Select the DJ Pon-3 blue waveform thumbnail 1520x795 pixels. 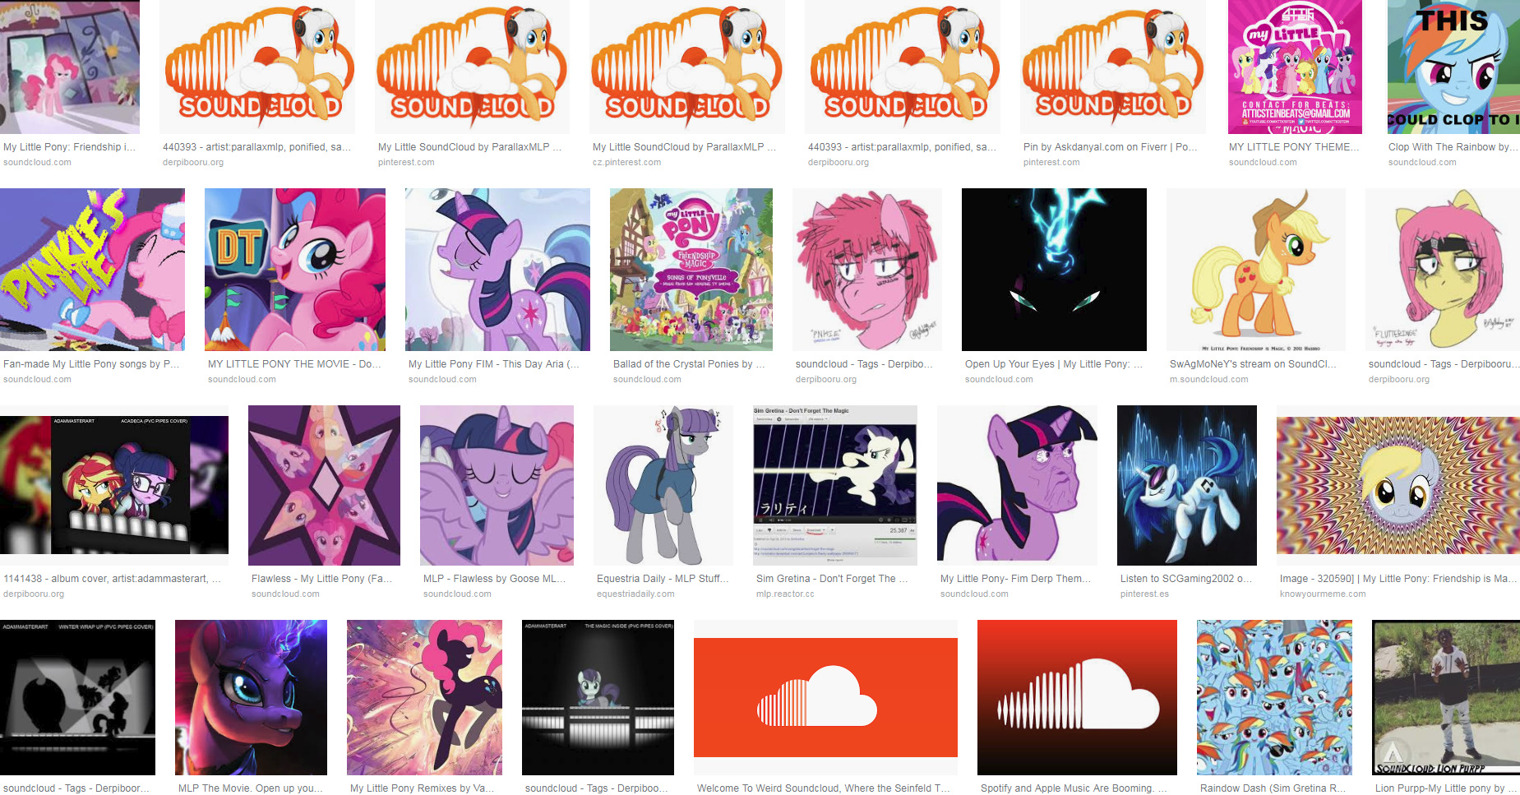coord(1187,485)
